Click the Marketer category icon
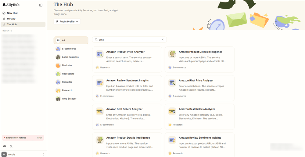This screenshot has height=157, width=305. [58, 65]
